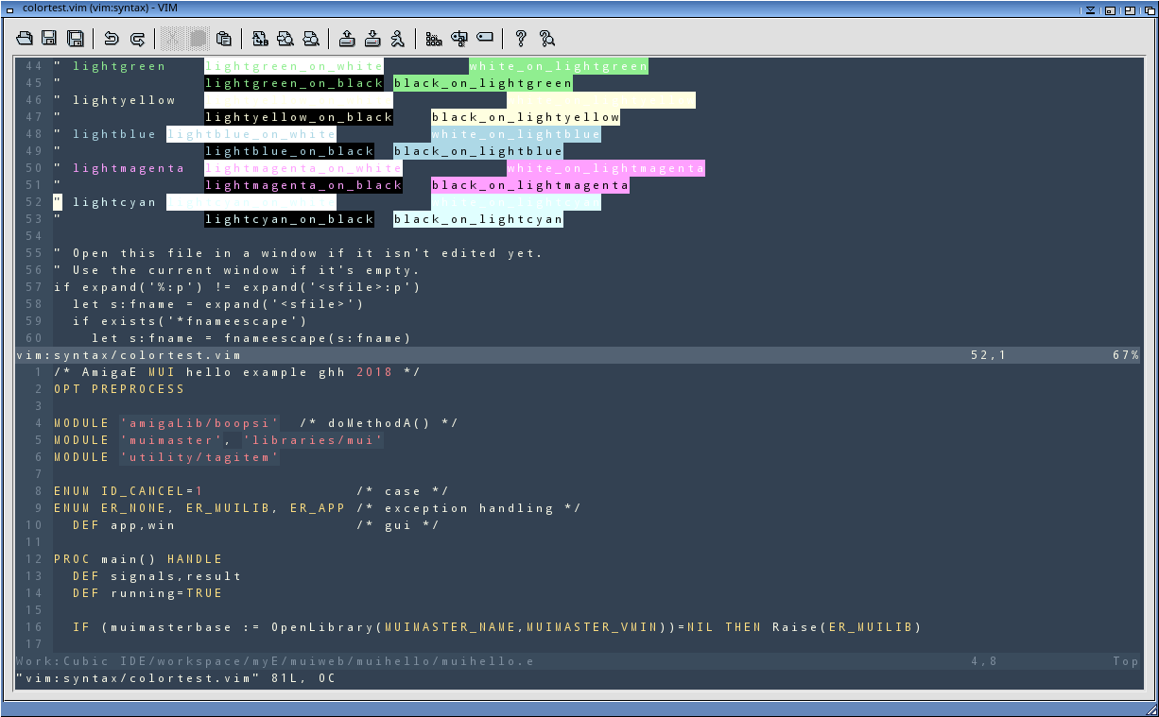Paste from clipboard using toolbar icon
1159x717 pixels.
(224, 39)
